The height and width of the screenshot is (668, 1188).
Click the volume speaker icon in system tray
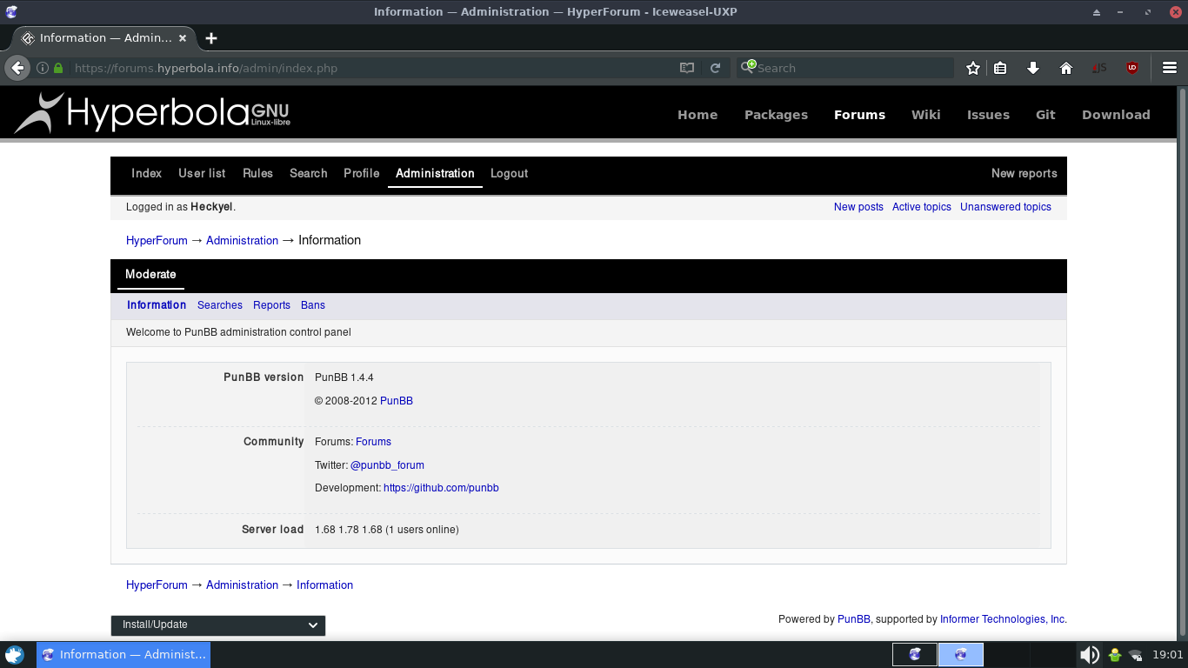[1089, 655]
